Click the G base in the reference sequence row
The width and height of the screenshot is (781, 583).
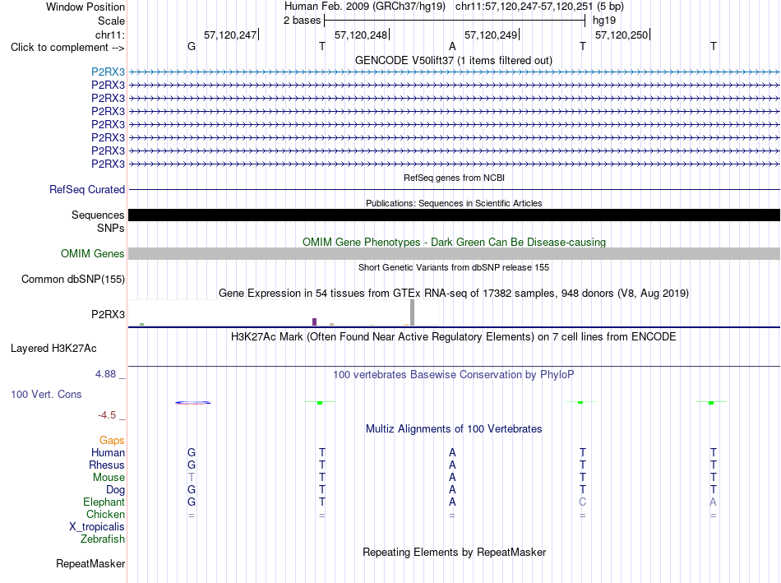(x=192, y=46)
